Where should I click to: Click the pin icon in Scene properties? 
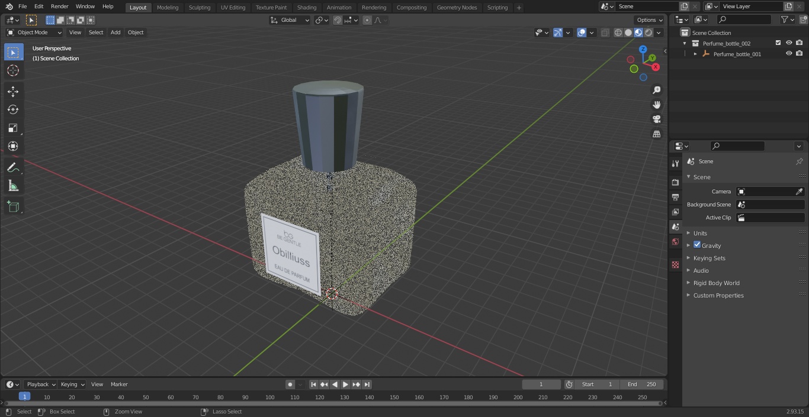pos(799,161)
